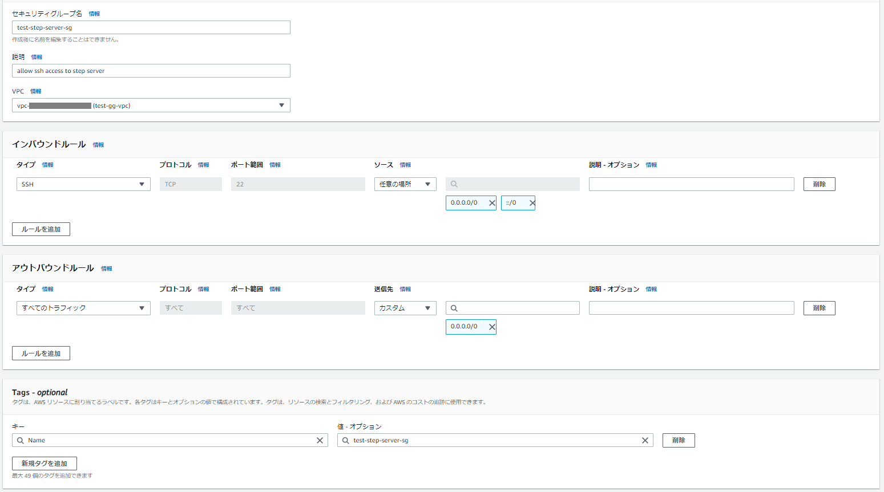Click the search icon in the tag value field
This screenshot has width=884, height=492.
346,440
